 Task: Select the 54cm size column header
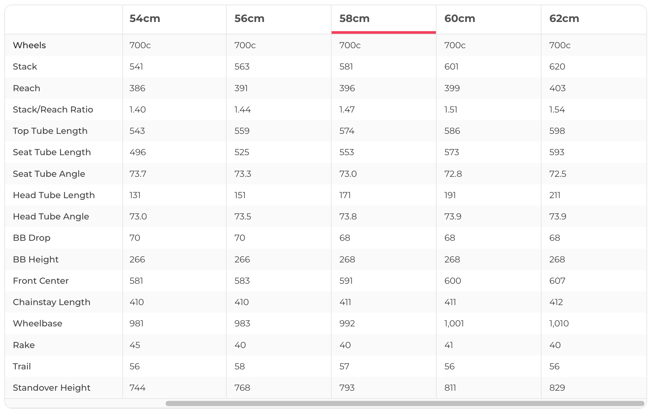[145, 19]
